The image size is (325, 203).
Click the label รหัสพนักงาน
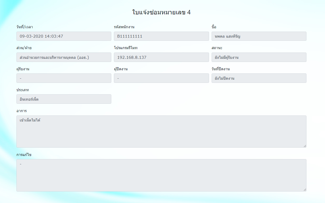(x=124, y=27)
